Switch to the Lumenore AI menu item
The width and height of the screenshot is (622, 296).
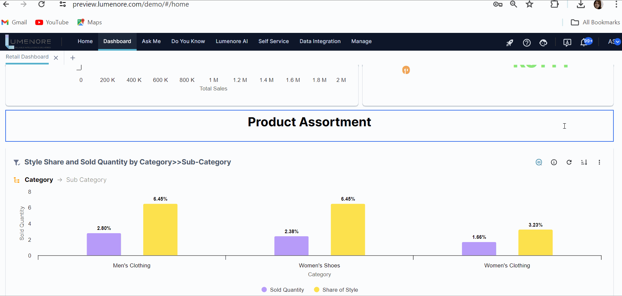[231, 41]
